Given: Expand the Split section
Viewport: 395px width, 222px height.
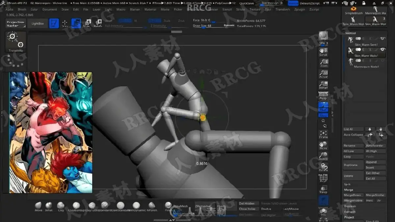Looking at the screenshot, I should (348, 185).
